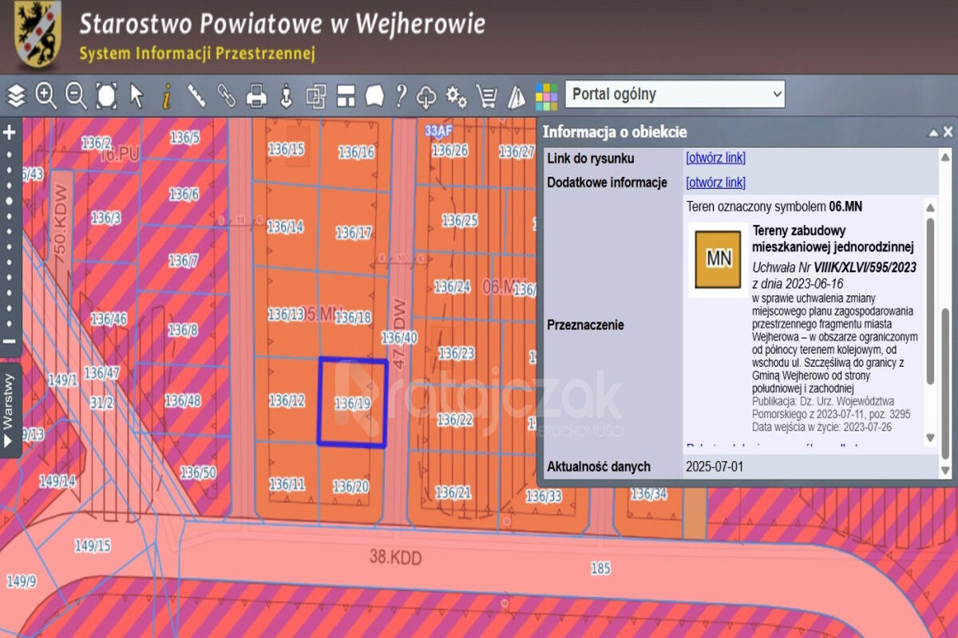Collapse the Informacja o obiekcie panel

[932, 132]
